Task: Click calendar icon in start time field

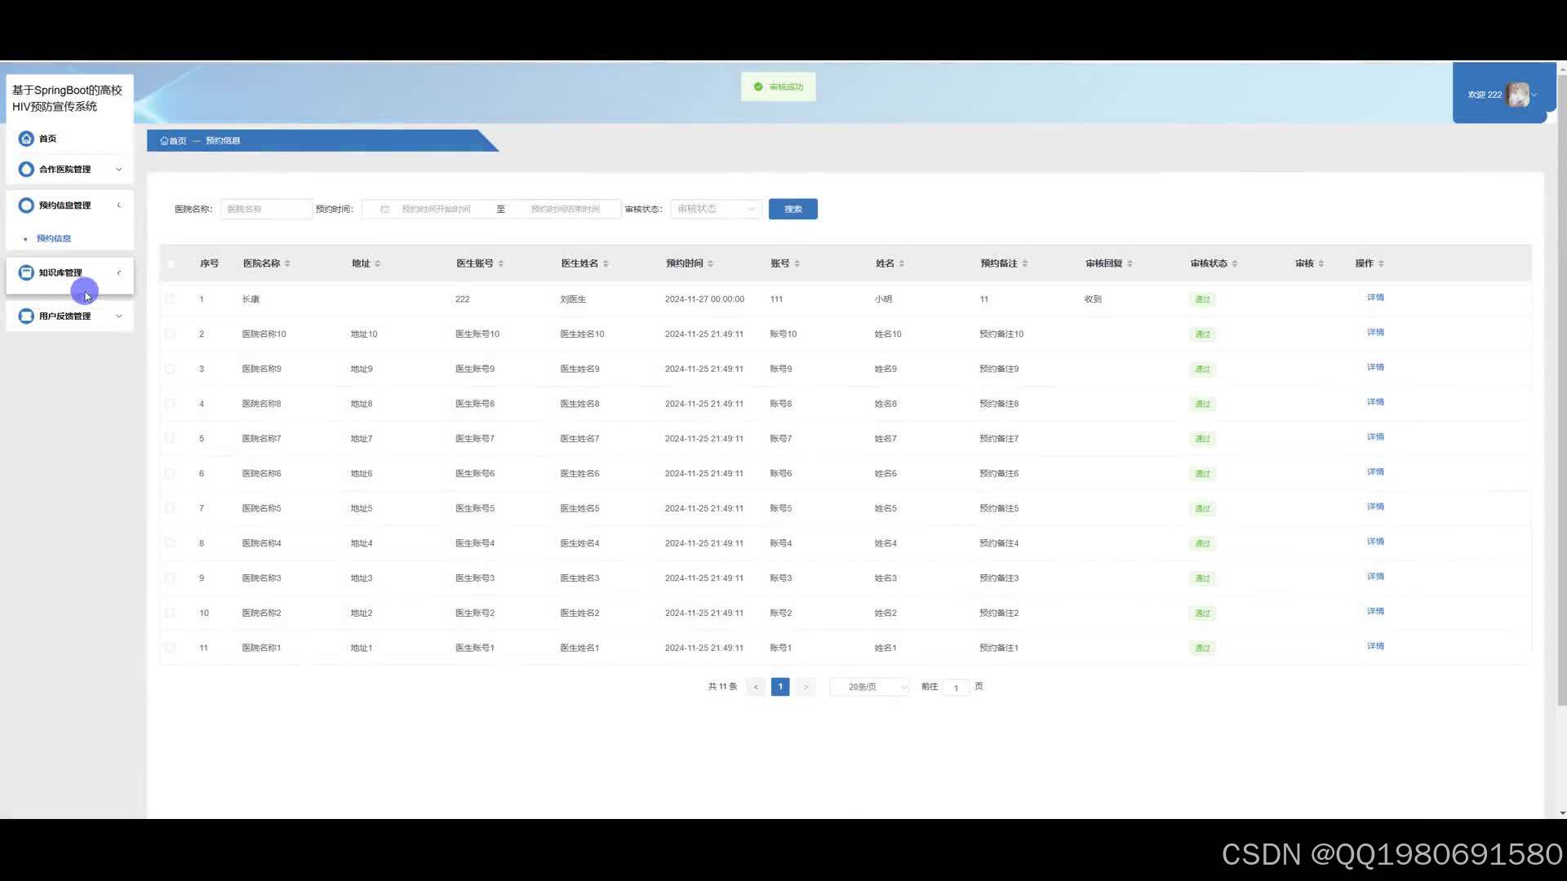Action: tap(384, 210)
